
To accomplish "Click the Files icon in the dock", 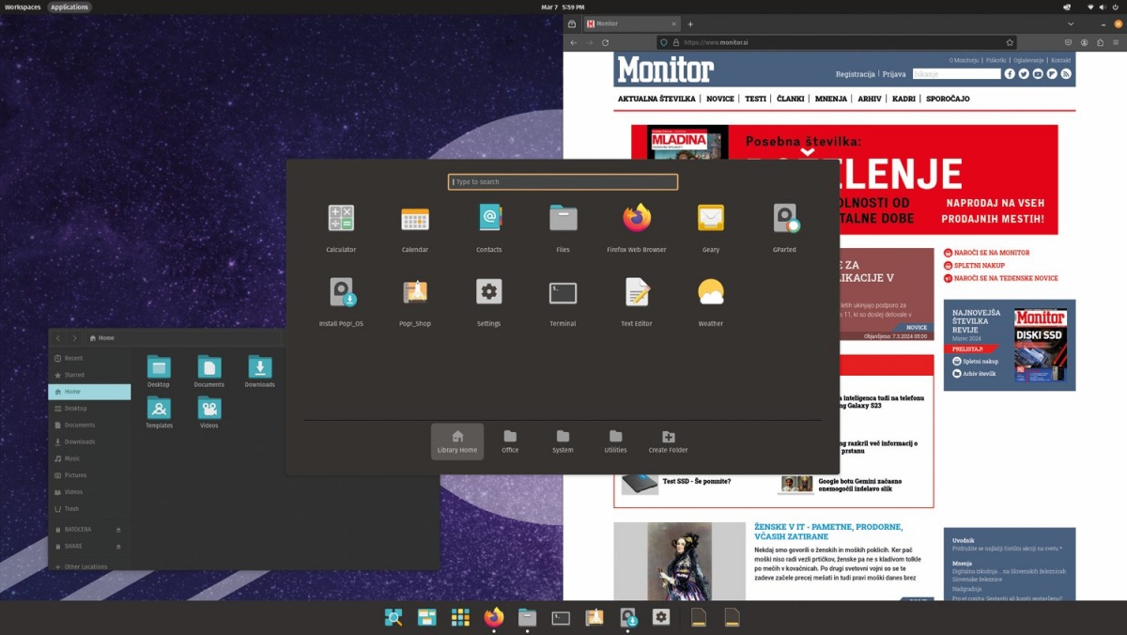I will (527, 617).
